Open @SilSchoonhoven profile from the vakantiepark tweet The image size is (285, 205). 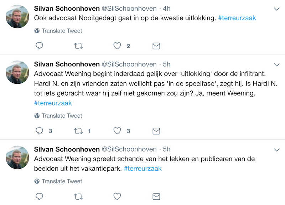(x=129, y=149)
